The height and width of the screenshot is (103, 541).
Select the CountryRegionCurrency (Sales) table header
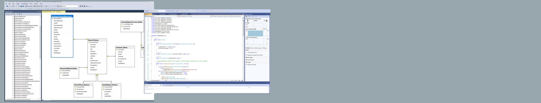132,22
